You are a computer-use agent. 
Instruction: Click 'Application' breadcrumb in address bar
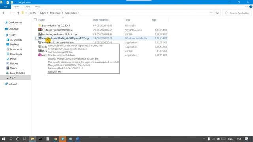pyautogui.click(x=71, y=13)
